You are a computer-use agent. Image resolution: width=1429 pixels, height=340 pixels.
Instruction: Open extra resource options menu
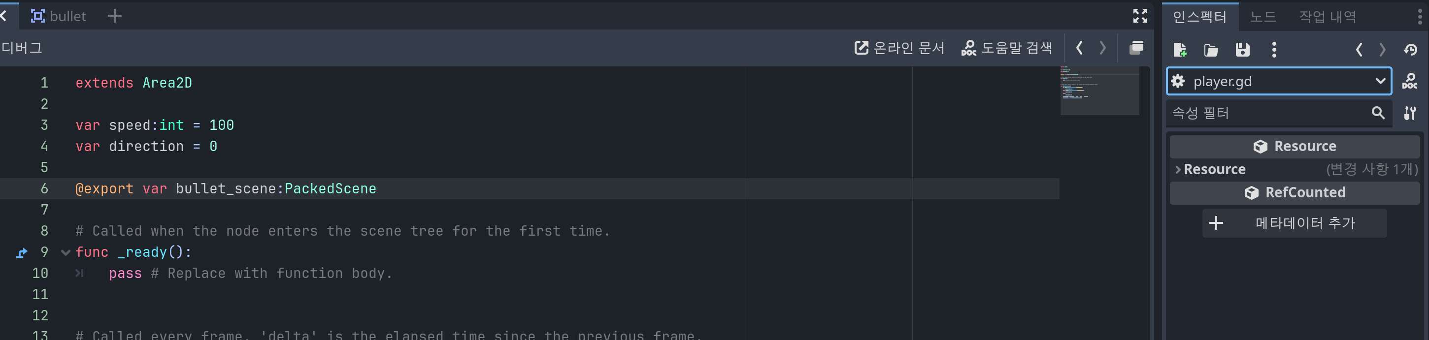point(1274,50)
